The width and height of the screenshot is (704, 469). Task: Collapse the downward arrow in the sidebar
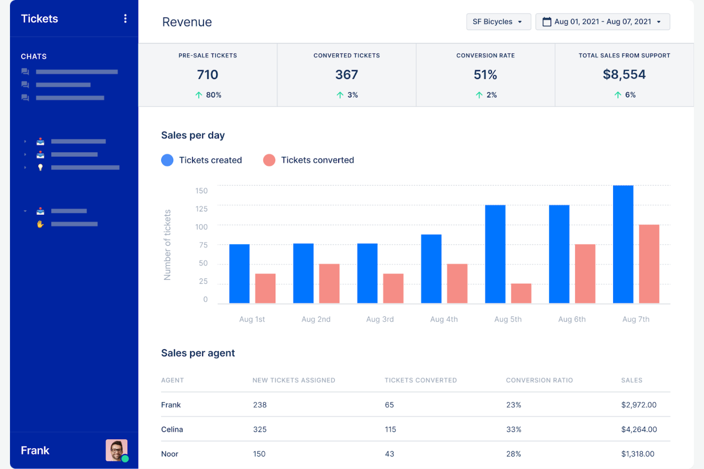pyautogui.click(x=25, y=211)
